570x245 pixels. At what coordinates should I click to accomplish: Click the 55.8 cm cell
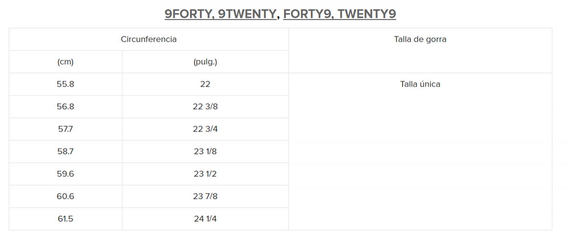(65, 84)
